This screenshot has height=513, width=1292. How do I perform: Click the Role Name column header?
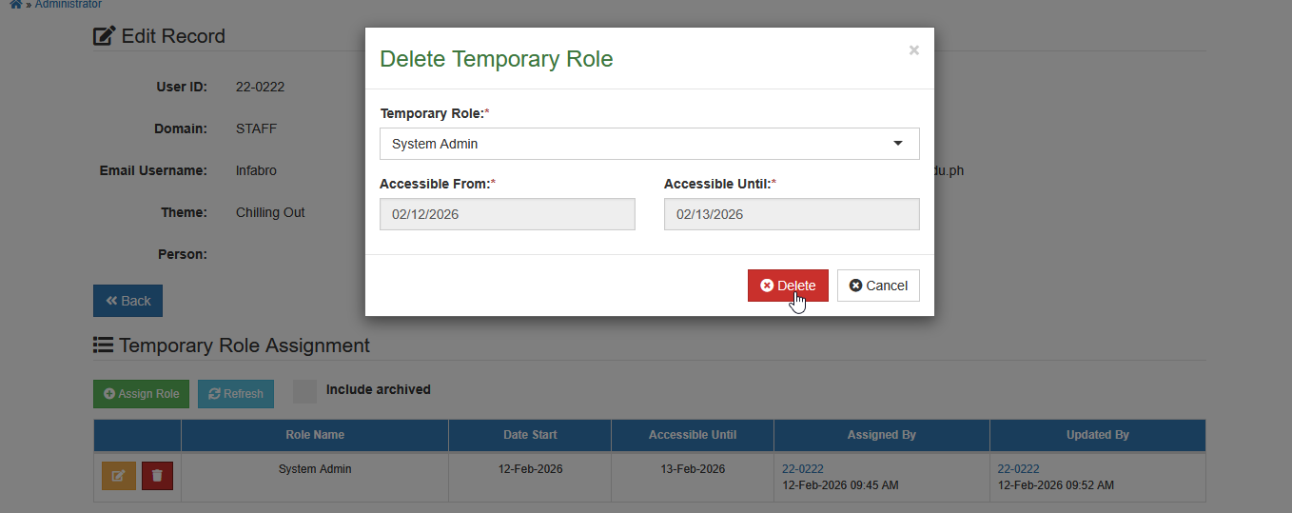tap(315, 435)
